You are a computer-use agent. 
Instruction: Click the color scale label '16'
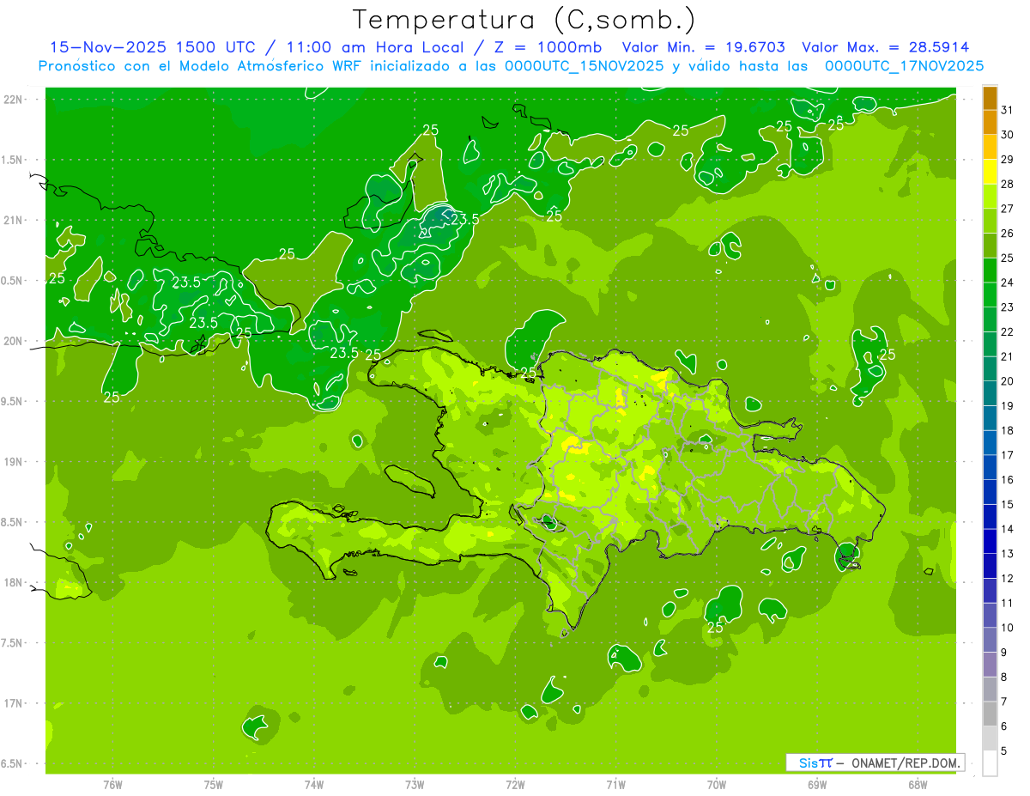tap(1008, 480)
